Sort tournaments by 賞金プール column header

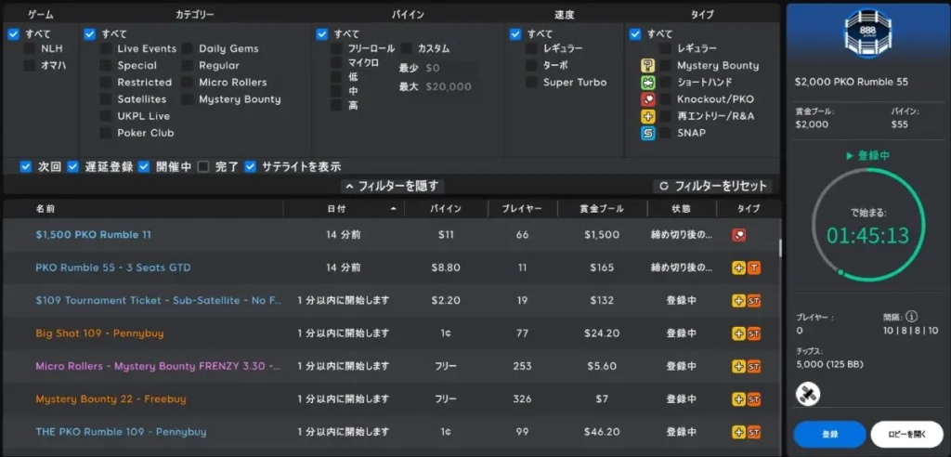click(602, 209)
